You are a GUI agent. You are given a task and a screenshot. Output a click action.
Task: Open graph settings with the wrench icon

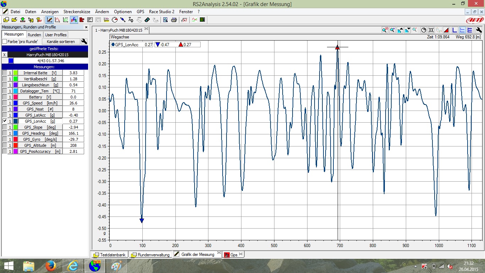point(479,30)
